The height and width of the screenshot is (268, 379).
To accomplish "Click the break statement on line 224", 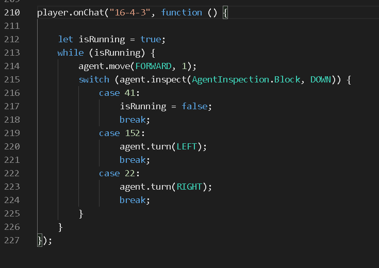I will click(133, 200).
